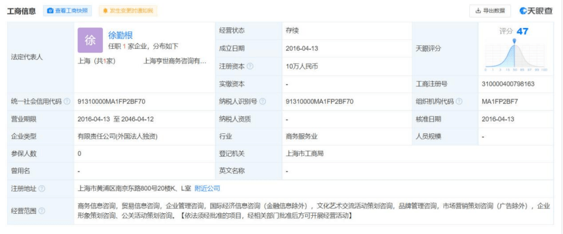Screen dimensions: 563x234
Task: Open the 上海亨世商务咨询有… company link
Action: coord(175,61)
